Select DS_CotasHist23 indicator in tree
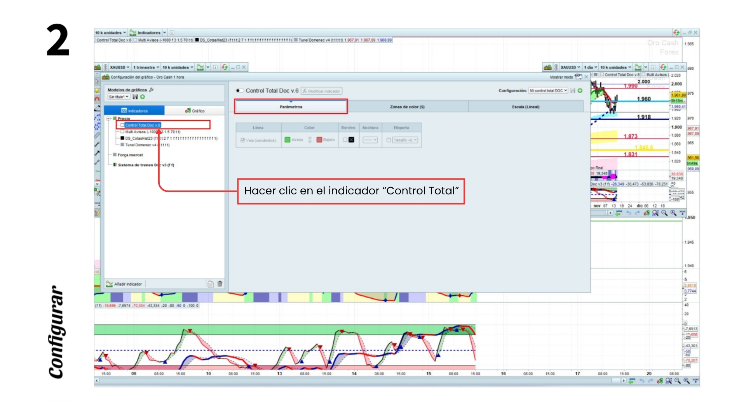 171,138
